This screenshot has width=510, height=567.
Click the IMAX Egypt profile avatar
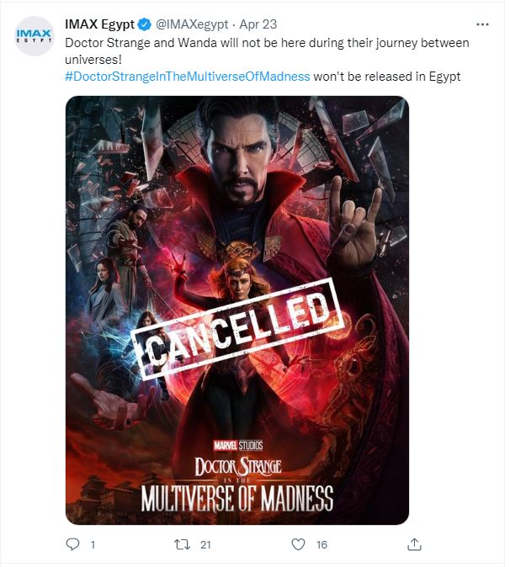click(x=33, y=36)
